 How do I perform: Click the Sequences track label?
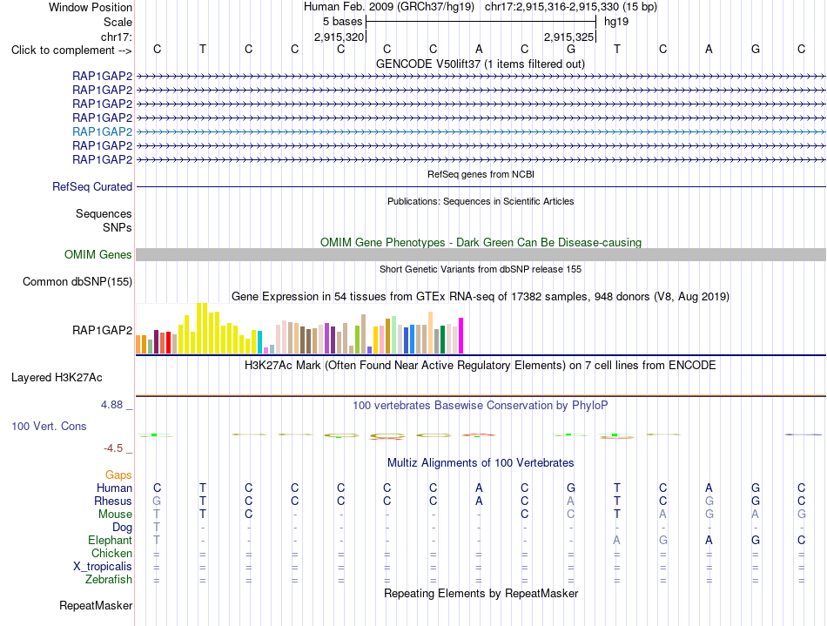pos(104,213)
